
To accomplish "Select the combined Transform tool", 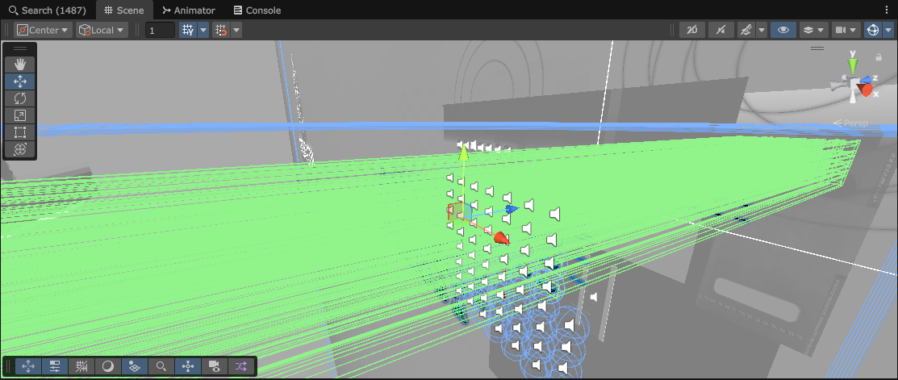I will click(x=20, y=148).
